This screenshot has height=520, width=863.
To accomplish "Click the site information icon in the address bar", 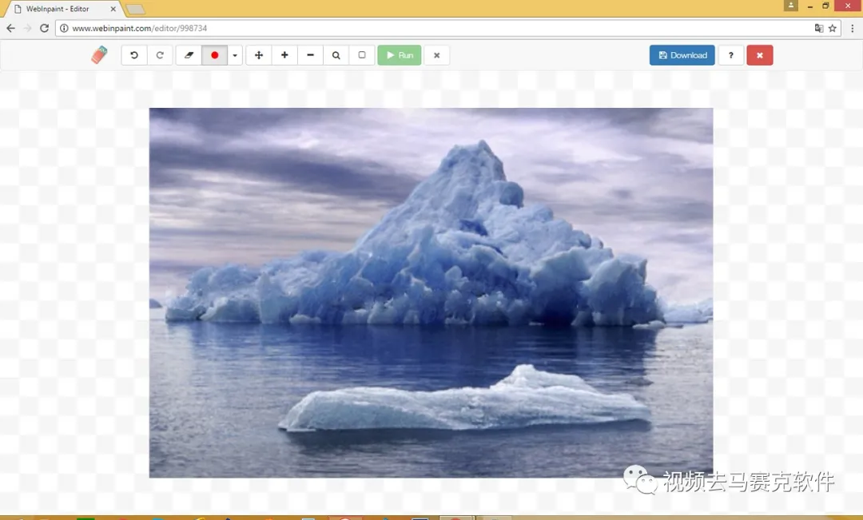I will pos(65,28).
